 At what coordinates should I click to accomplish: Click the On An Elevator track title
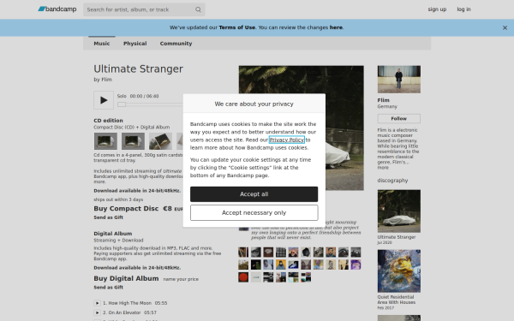(x=124, y=312)
